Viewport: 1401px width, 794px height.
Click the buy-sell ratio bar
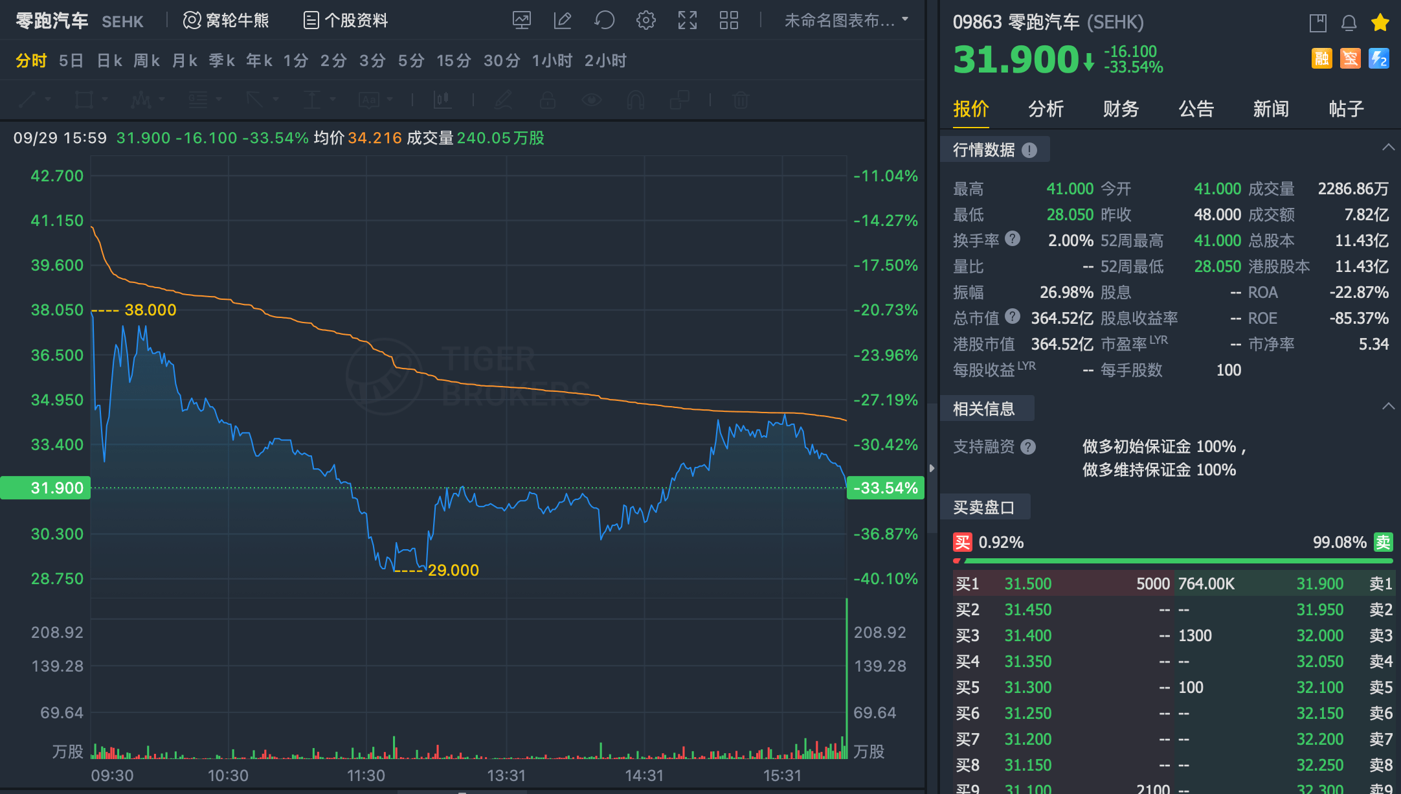tap(1172, 560)
